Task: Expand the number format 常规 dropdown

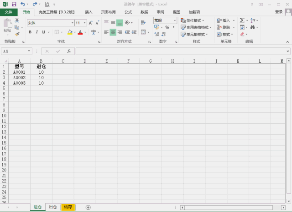Action: point(175,20)
